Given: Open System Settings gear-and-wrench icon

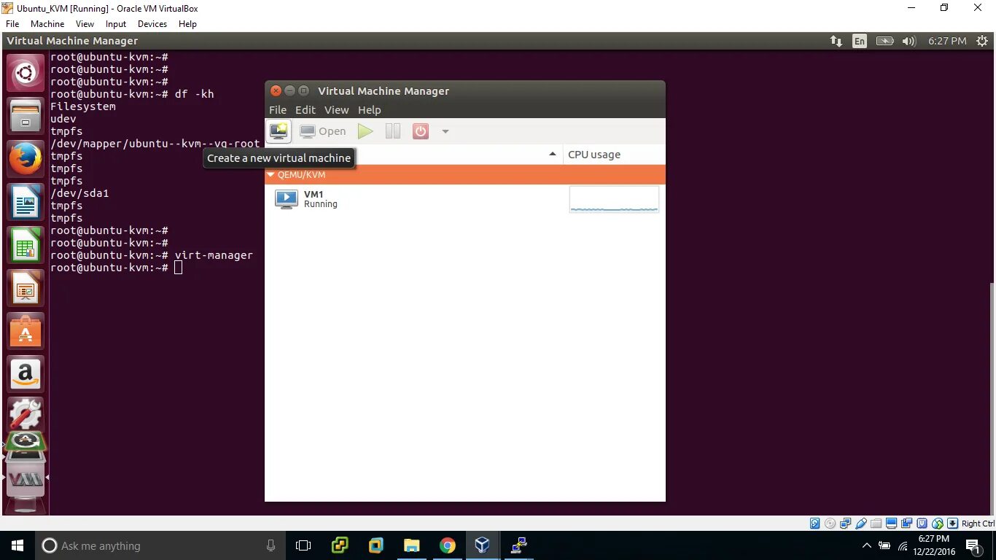Looking at the screenshot, I should (x=26, y=415).
